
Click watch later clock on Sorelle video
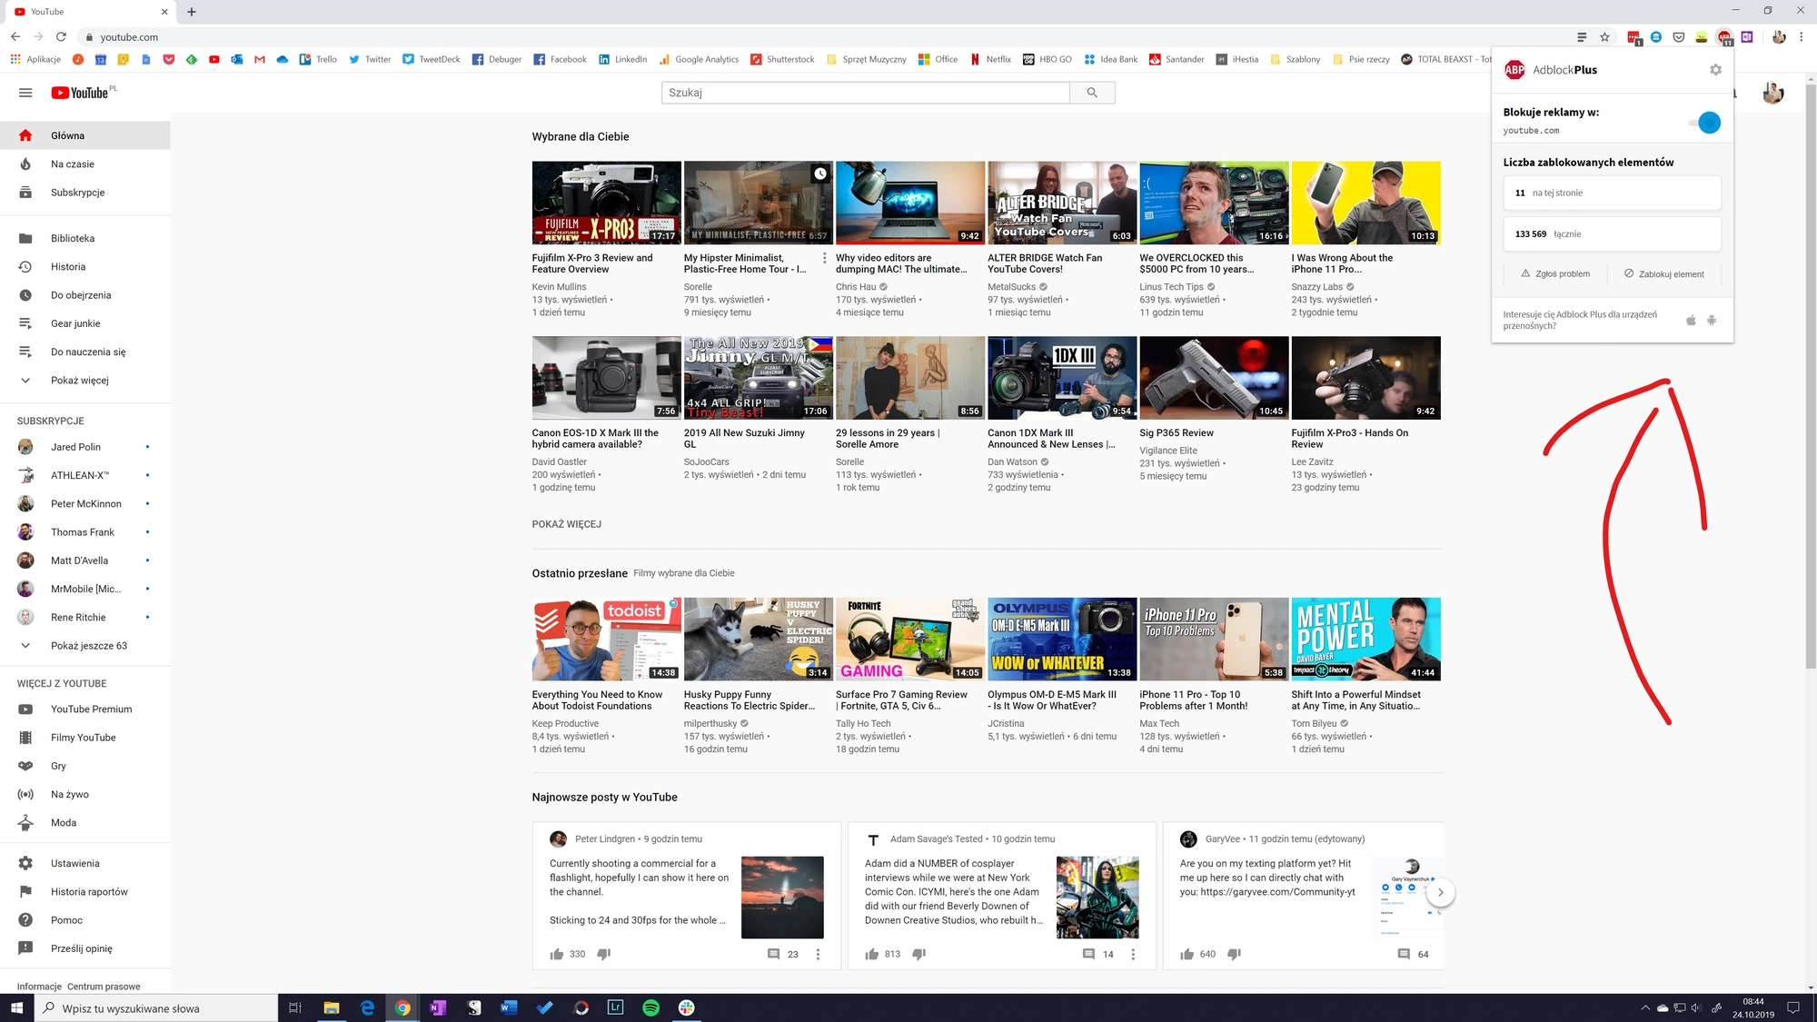(x=820, y=174)
